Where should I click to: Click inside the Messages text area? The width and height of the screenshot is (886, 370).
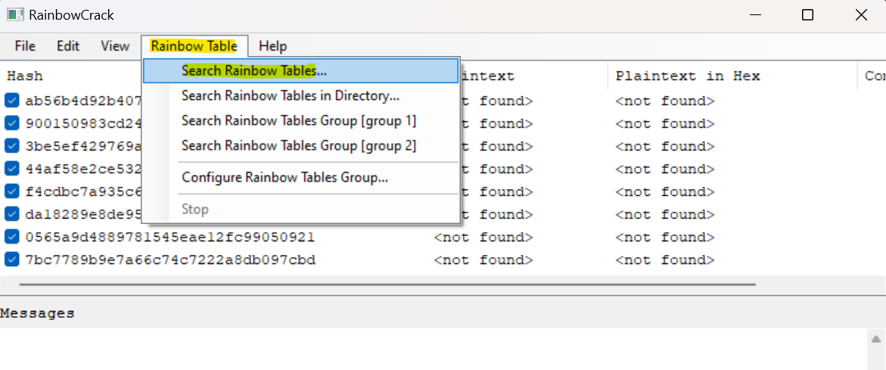[433, 349]
